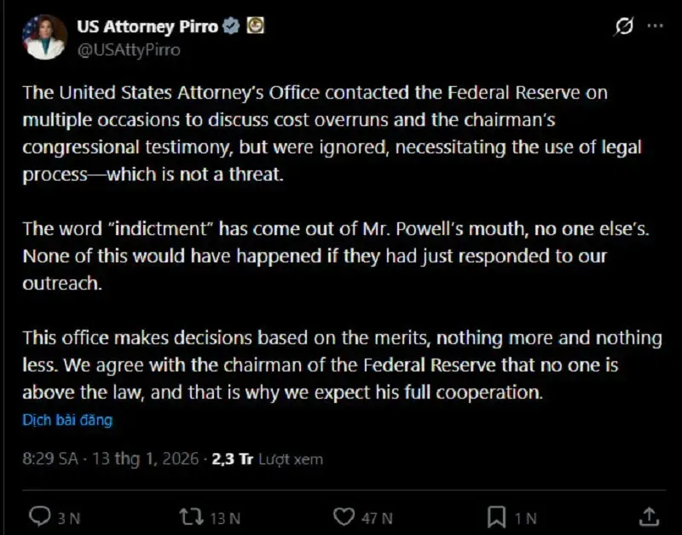Click the 8:29 SA post timestamp

point(50,458)
